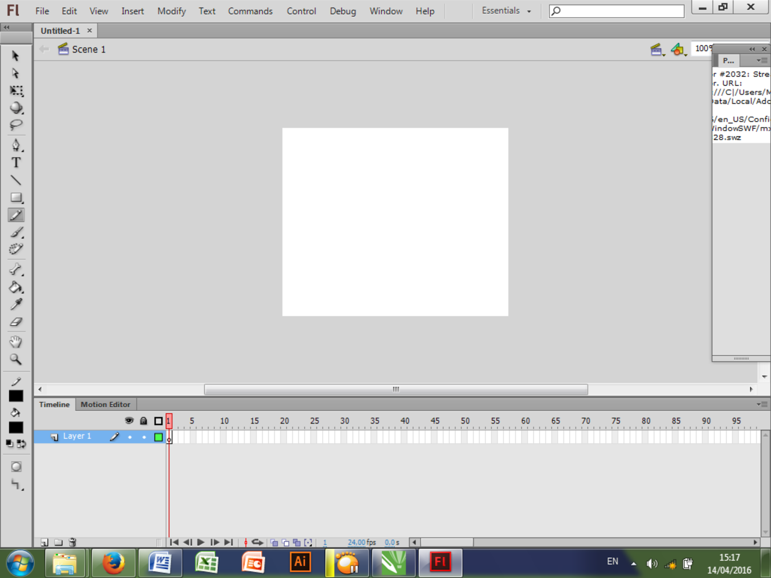Pick the Paint Bucket tool
771x578 pixels.
click(16, 288)
